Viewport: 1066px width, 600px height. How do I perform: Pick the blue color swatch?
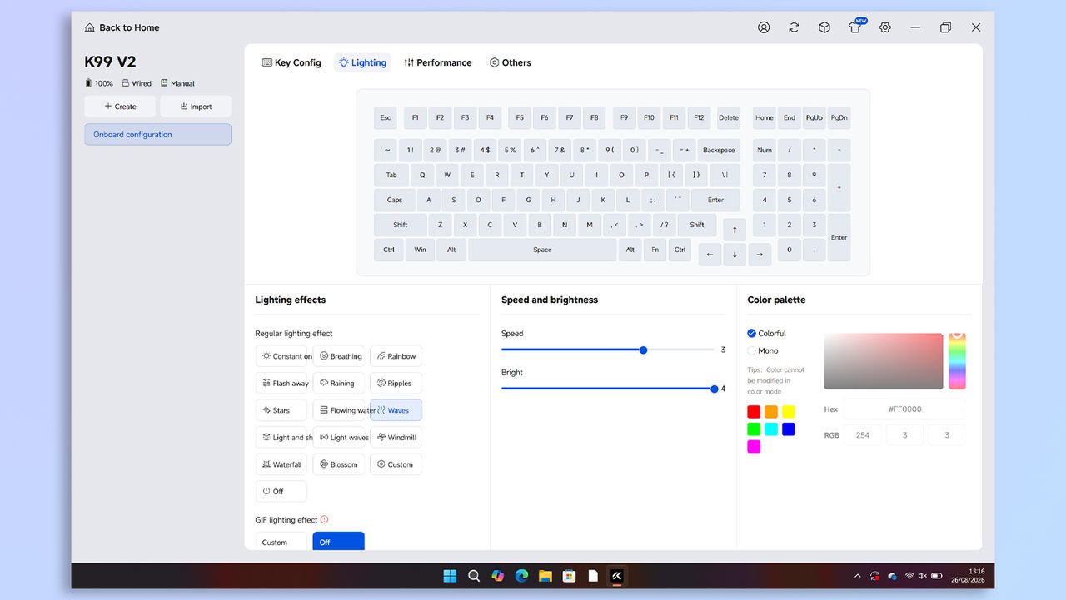[x=789, y=429]
